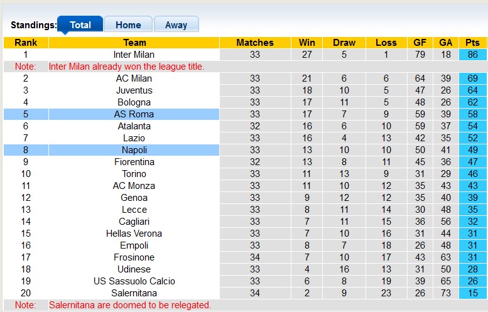Open the AC Milan team link
The image size is (488, 312).
point(134,78)
